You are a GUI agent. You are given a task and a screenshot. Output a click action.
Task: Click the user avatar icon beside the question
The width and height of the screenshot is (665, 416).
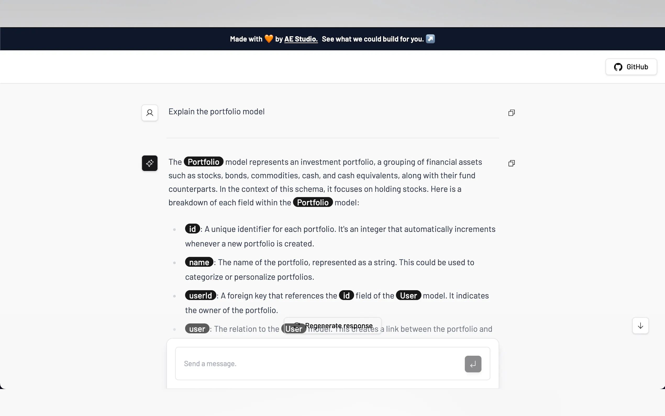coord(149,113)
